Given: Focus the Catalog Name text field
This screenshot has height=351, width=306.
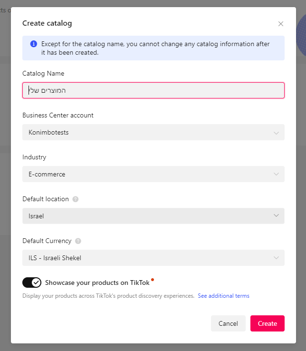Looking at the screenshot, I should point(153,90).
